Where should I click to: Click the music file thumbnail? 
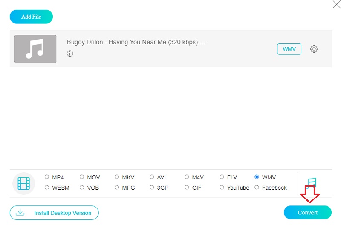[x=35, y=49]
